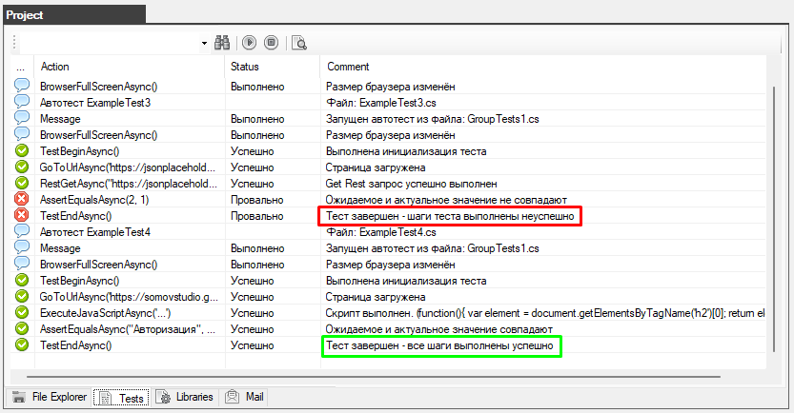Click speech bubble icon for Автотест ExampleTest3
Viewport: 794px width, 413px height.
click(22, 102)
